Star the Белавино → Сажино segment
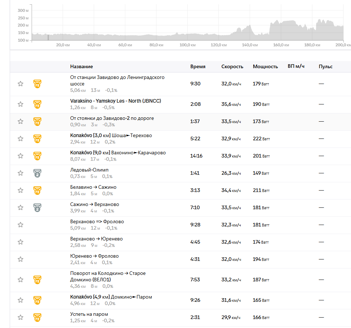The width and height of the screenshot is (351, 328). [x=20, y=190]
